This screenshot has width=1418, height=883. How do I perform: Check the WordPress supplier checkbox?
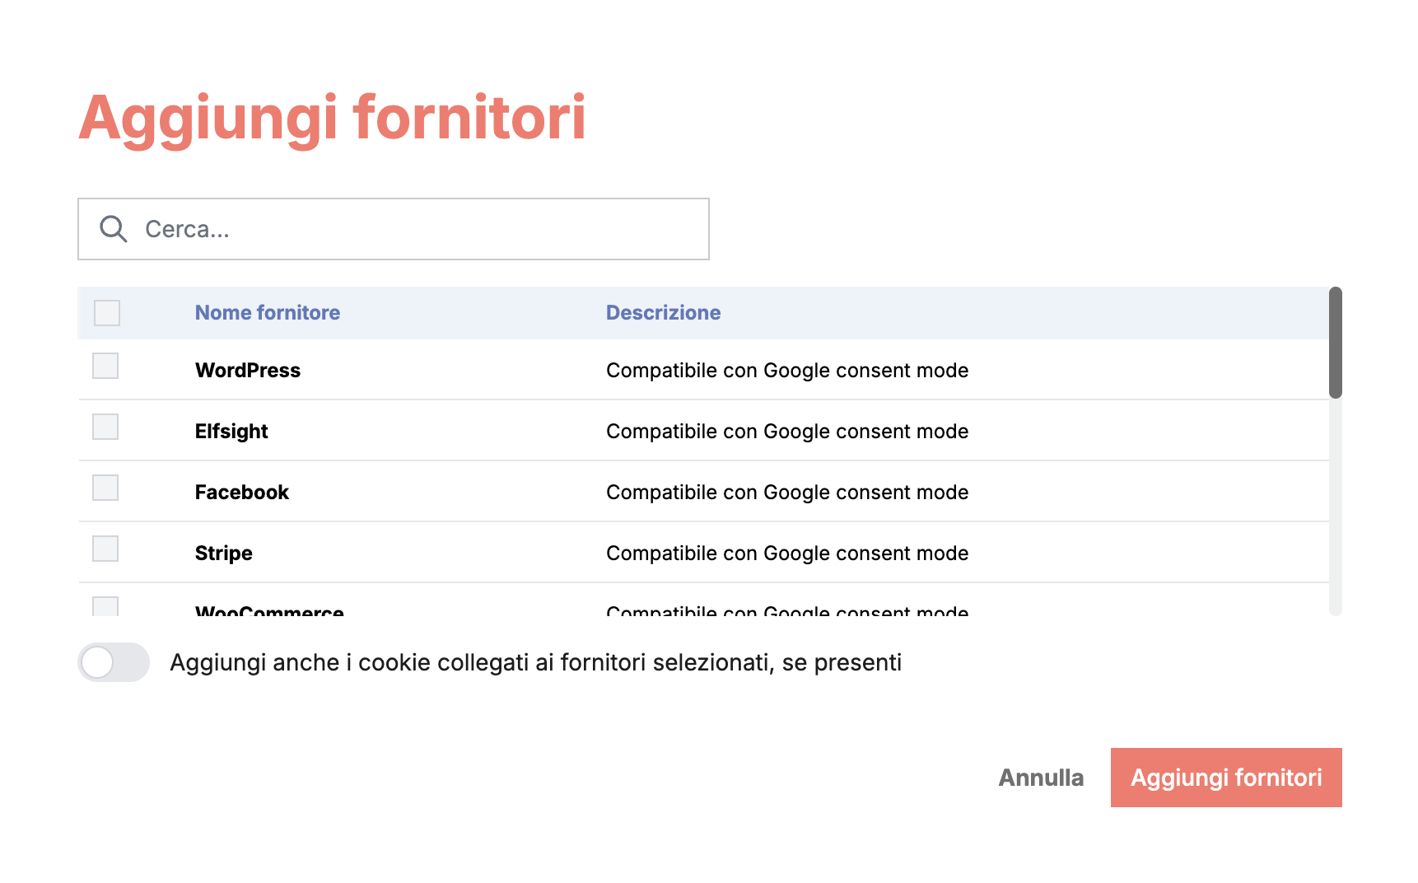coord(105,366)
